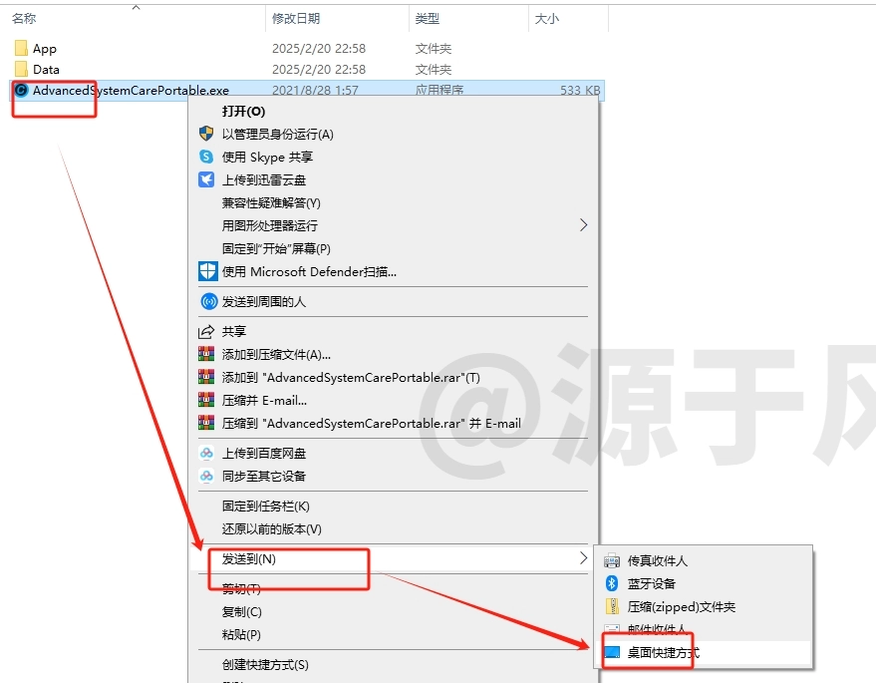The image size is (876, 683).
Task: Click the share arrow icon beside 共享
Action: [x=206, y=331]
